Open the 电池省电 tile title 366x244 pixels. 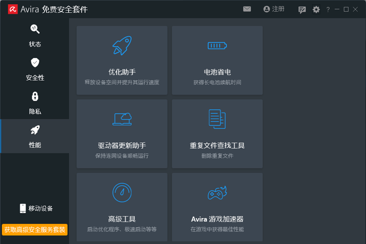[x=217, y=72]
